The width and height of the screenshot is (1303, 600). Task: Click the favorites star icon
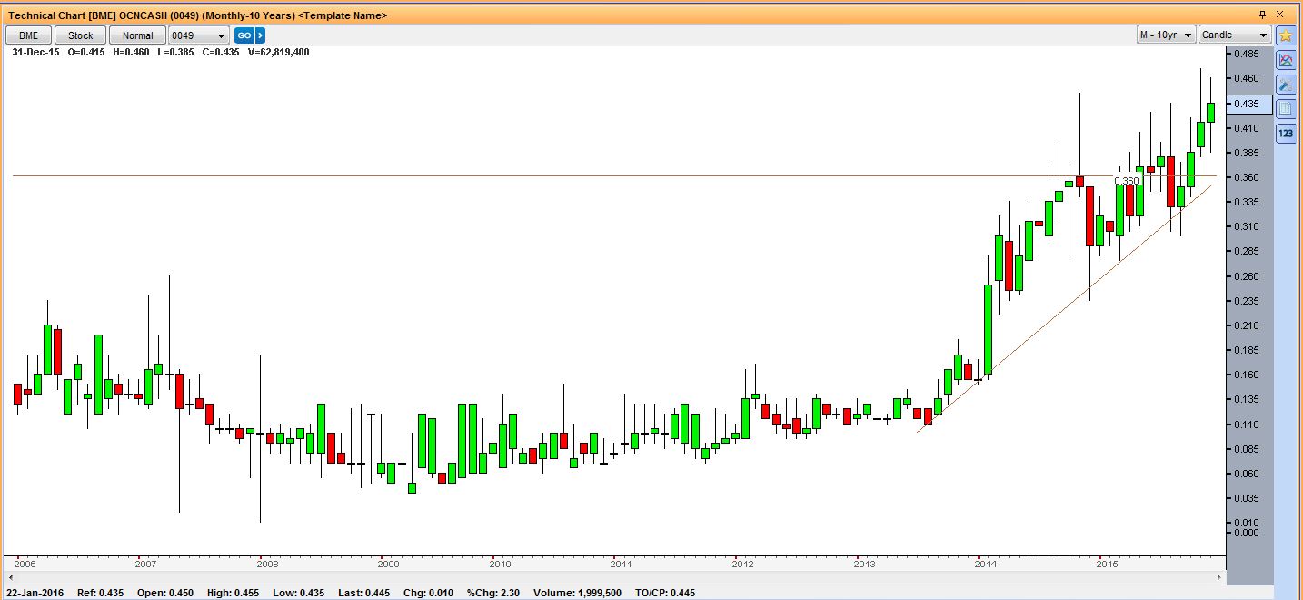tap(1285, 35)
